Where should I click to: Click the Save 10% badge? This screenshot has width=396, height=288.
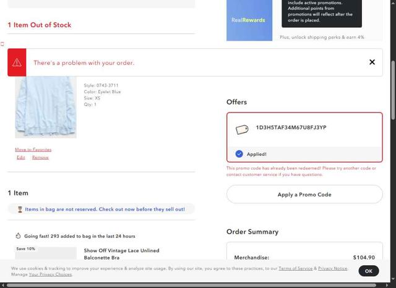tap(26, 248)
